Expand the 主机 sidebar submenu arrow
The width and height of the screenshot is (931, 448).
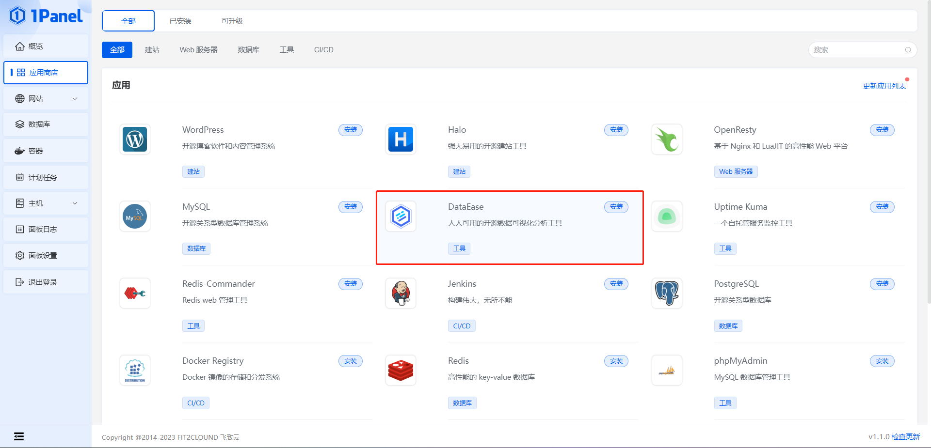pos(75,203)
